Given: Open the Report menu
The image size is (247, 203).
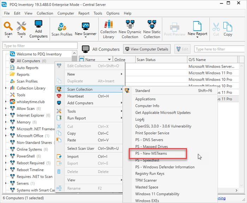Looking at the screenshot, I should 84,13.
